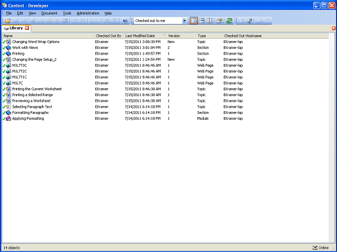The height and width of the screenshot is (252, 337).
Task: Sort by the Checked Out By column header
Action: (x=109, y=36)
